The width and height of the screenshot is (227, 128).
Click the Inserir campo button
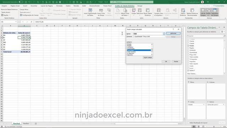pos(148,58)
